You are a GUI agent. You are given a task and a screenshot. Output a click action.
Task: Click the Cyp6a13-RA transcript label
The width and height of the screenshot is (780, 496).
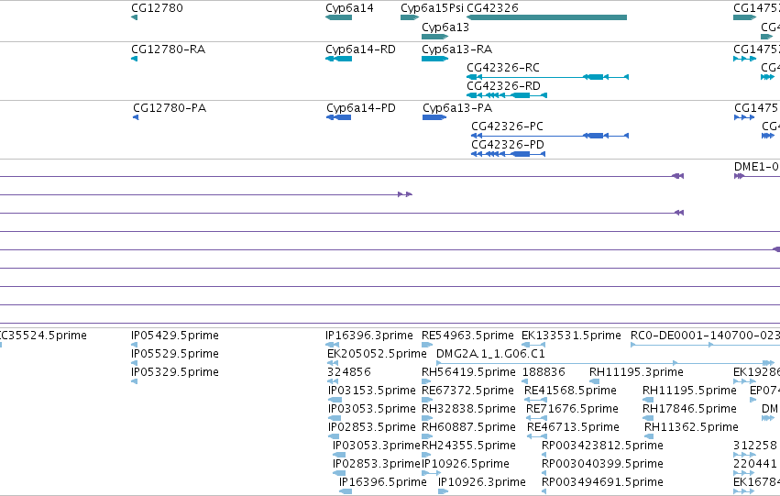tap(456, 50)
